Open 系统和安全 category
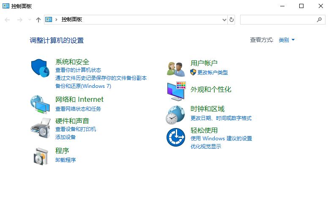The width and height of the screenshot is (328, 210). [72, 62]
